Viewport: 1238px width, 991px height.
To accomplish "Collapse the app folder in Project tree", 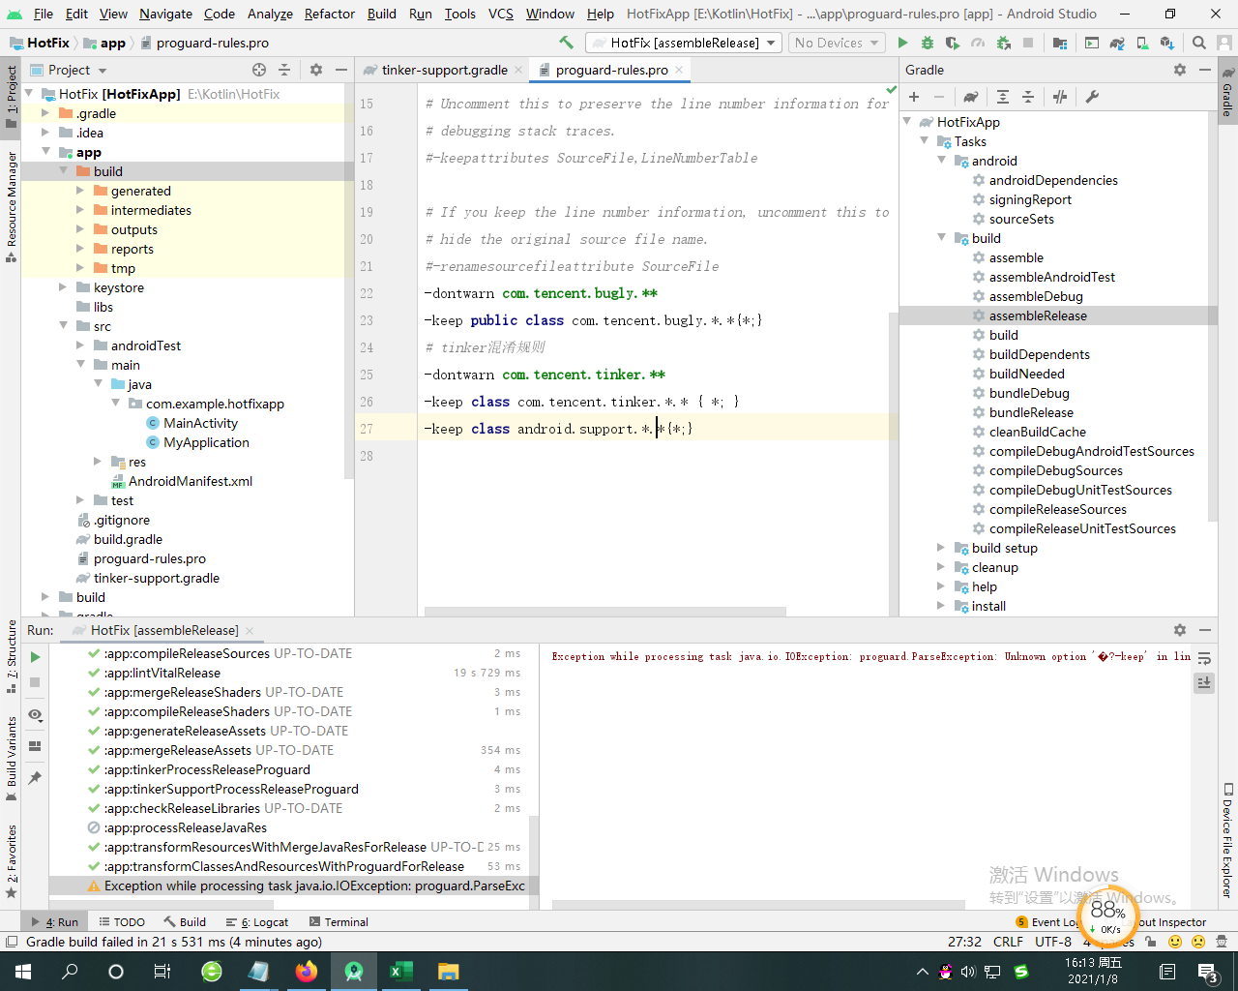I will click(x=46, y=152).
